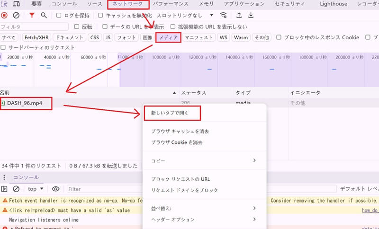Filter by JS requests

(108, 37)
